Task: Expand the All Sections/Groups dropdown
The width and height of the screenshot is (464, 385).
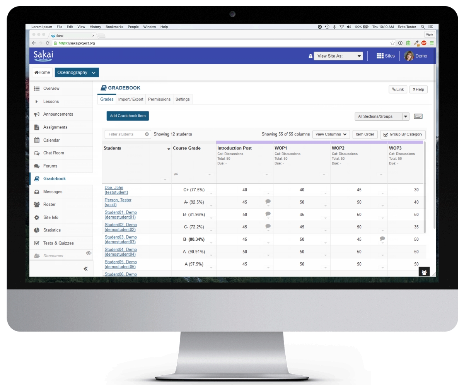Action: 405,116
